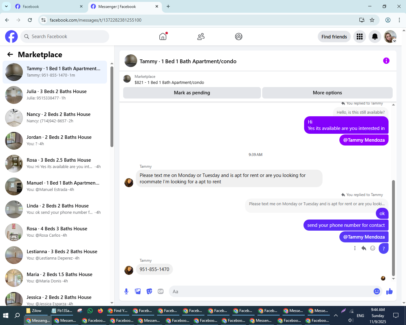Click Tammy's avatar in chat header
The width and height of the screenshot is (406, 325).
pos(130,61)
